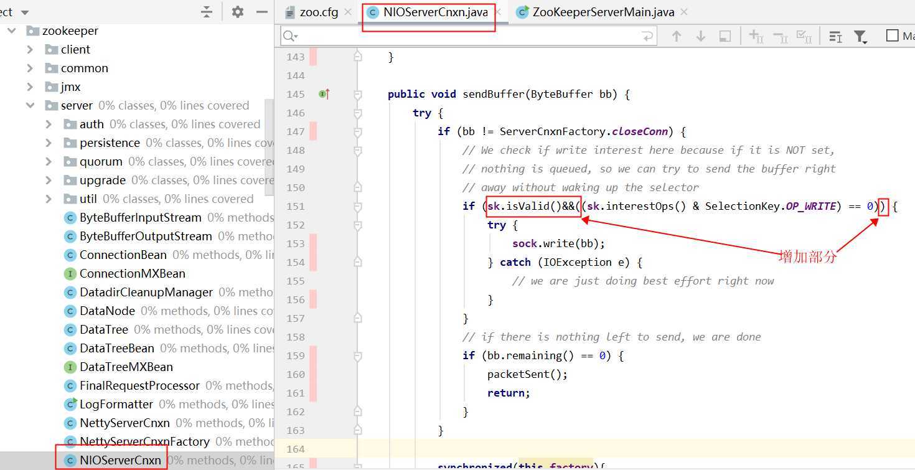Fold sendBuffer method at line 145
This screenshot has height=470, width=915.
click(x=357, y=95)
